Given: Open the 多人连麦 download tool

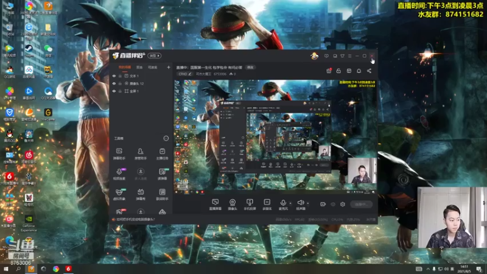Looking at the screenshot, I should (x=141, y=174).
